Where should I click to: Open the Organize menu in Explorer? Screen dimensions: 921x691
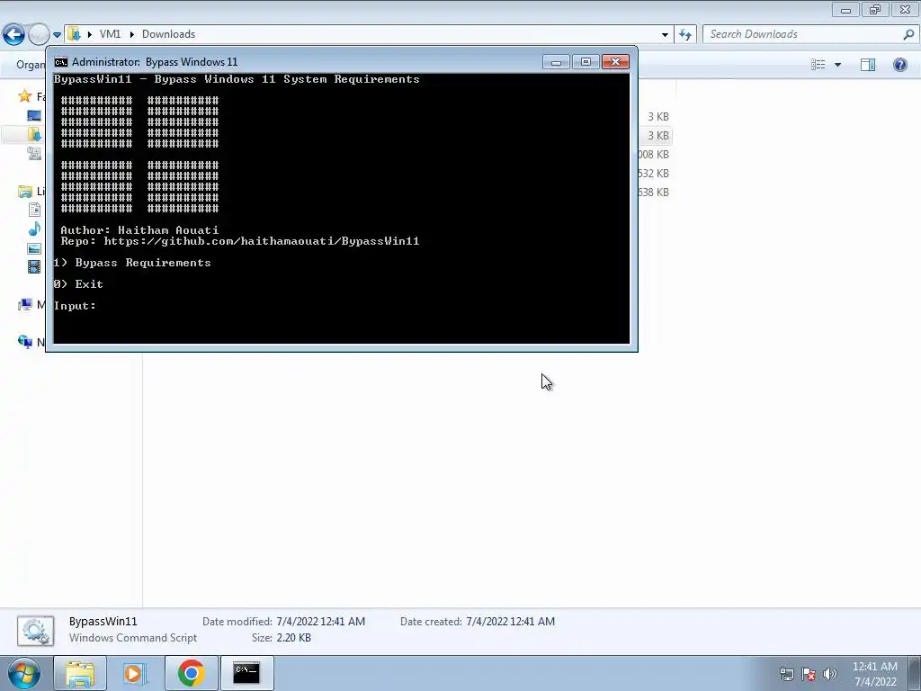click(x=31, y=64)
